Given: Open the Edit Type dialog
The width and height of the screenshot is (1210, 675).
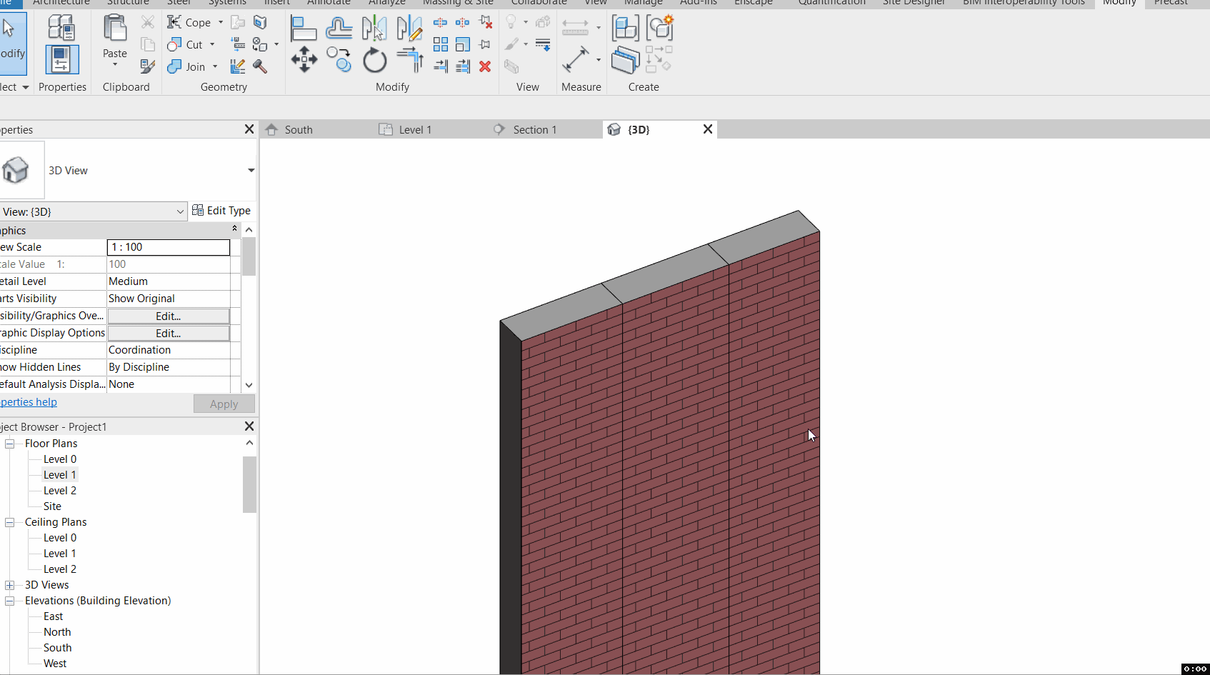Looking at the screenshot, I should click(x=222, y=210).
